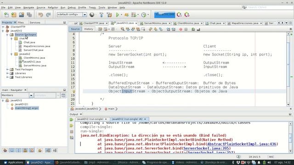Click the History view button
This screenshot has width=294, height=165.
[89, 29]
